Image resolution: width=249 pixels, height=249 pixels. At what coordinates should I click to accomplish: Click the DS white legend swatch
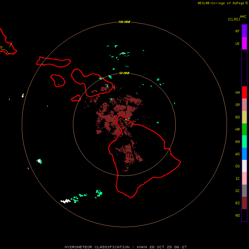click(x=244, y=166)
